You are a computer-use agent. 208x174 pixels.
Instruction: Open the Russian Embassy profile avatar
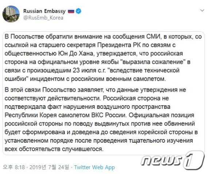pyautogui.click(x=11, y=14)
